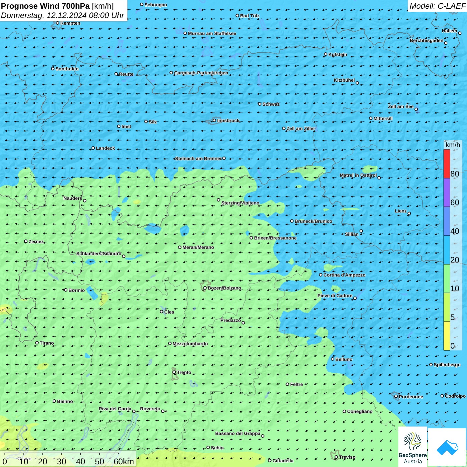Click the Treviso city marker
The image size is (467, 467).
pyautogui.click(x=336, y=457)
